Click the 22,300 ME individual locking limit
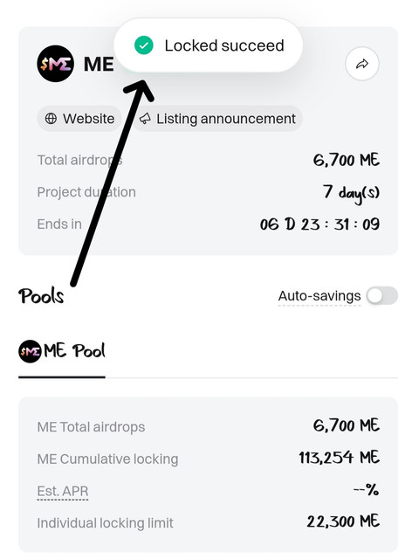The width and height of the screenshot is (412, 559). point(343,521)
